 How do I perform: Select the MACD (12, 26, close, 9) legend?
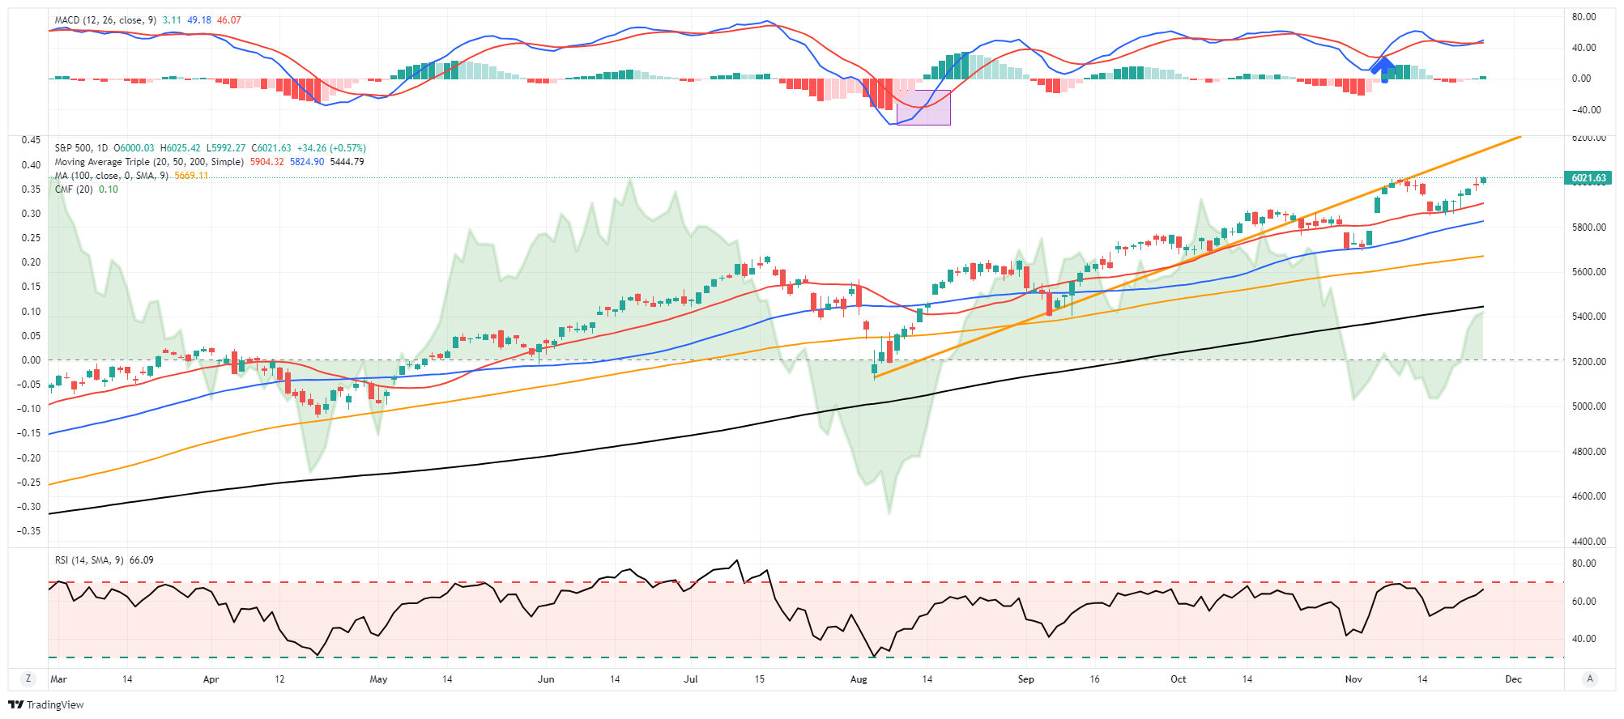[x=105, y=20]
